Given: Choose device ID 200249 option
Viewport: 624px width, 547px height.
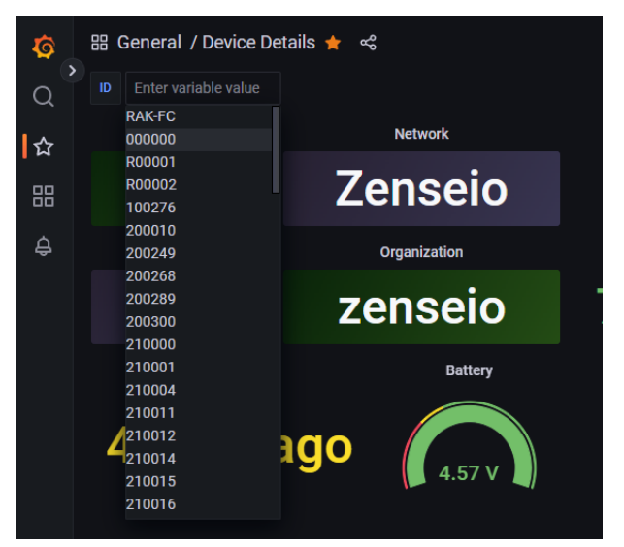Looking at the screenshot, I should tap(151, 253).
